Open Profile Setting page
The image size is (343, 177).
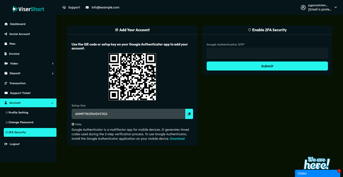[x=18, y=113]
